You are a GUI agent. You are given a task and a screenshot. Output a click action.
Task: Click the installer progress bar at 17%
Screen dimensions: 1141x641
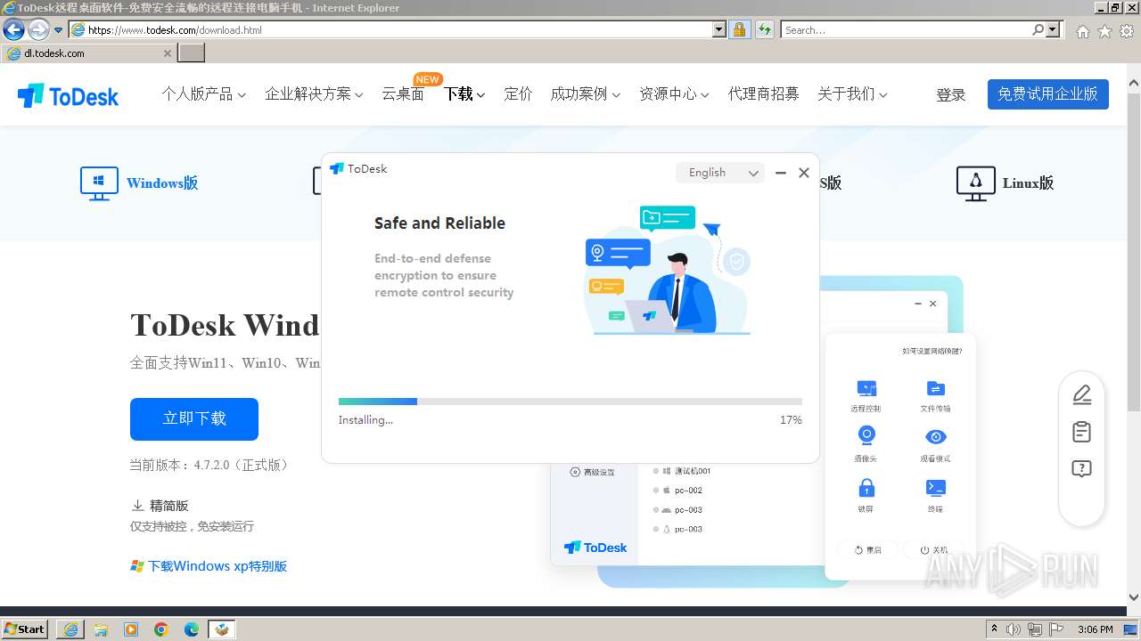pos(570,402)
